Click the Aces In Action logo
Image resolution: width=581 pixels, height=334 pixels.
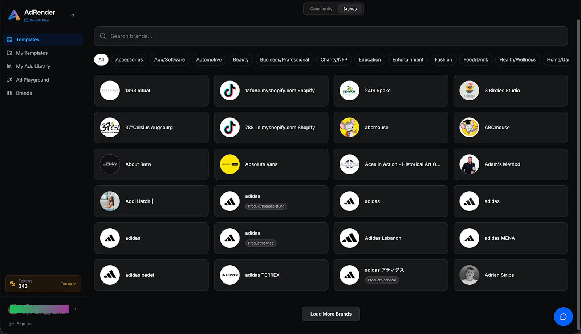(349, 164)
